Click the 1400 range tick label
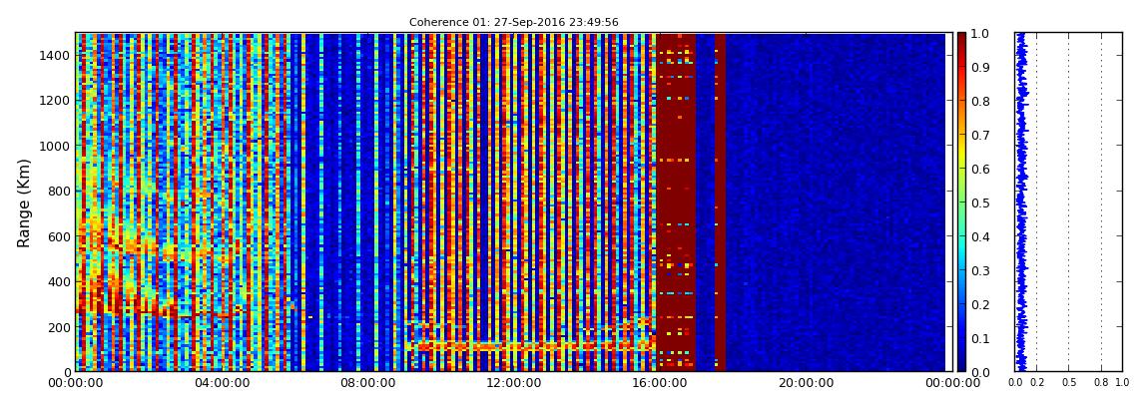The image size is (1148, 406). coord(57,55)
